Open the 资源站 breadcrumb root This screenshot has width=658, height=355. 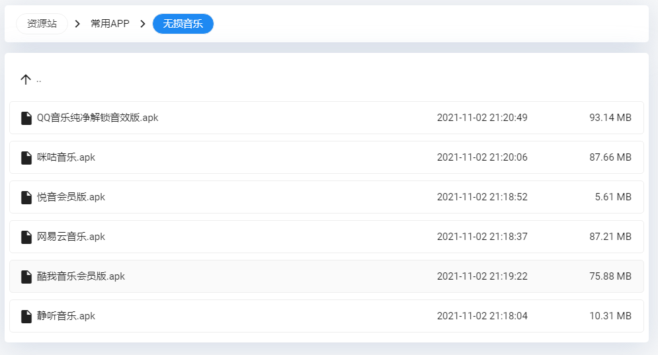(x=42, y=24)
